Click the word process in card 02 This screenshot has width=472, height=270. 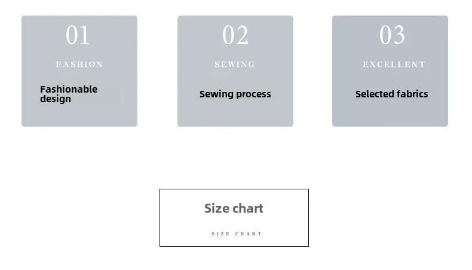pos(253,94)
